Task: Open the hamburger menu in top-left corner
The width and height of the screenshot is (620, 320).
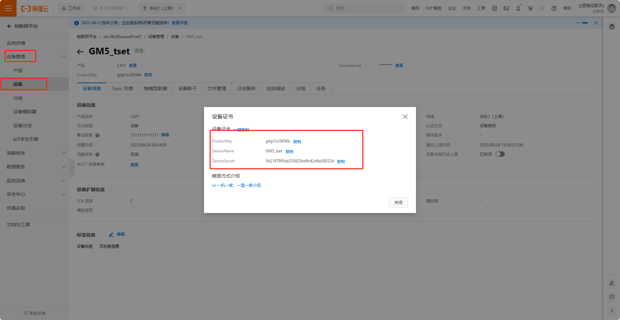Action: [x=8, y=8]
